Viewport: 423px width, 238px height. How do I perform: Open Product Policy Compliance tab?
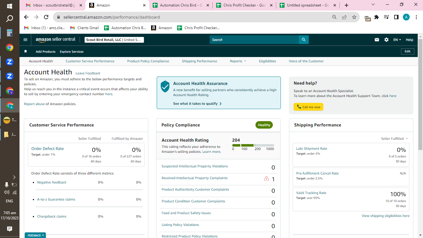pyautogui.click(x=148, y=61)
